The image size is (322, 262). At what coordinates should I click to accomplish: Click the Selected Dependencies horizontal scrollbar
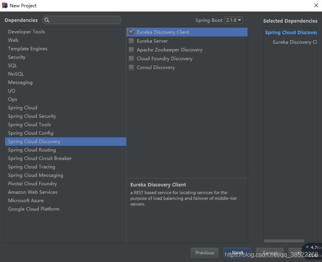pos(284,241)
